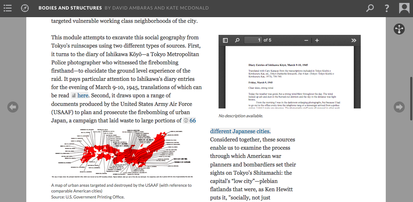
Task: Open the red Japan firebombing map image
Action: (x=122, y=153)
